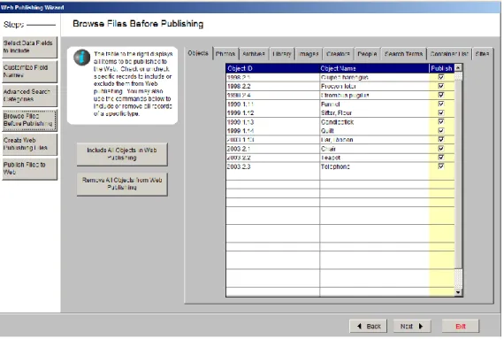504x340 pixels.
Task: Click the blue info icon
Action: [x=81, y=58]
